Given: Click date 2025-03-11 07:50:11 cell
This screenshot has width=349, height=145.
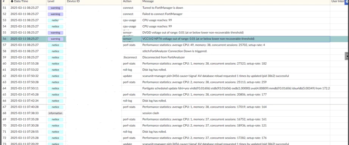Looking at the screenshot, I should click(x=25, y=88).
